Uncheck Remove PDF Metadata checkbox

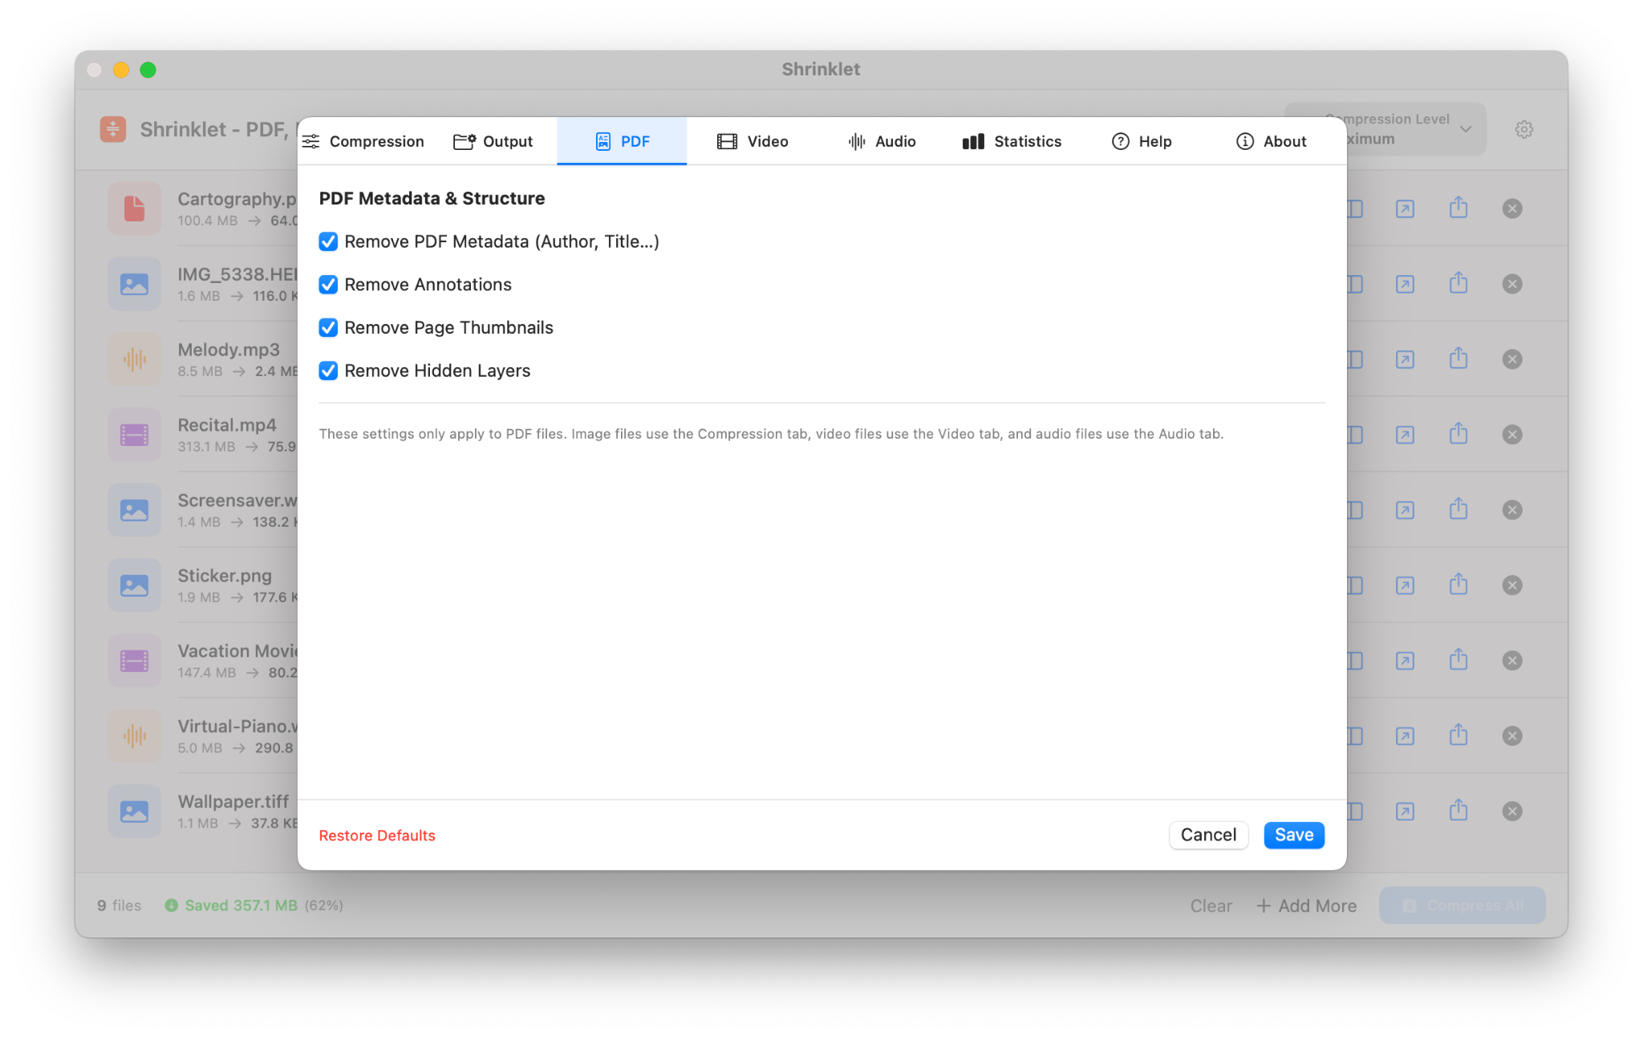point(328,241)
